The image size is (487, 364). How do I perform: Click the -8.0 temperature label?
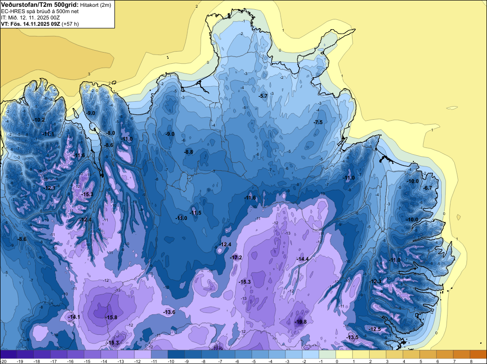point(111,133)
